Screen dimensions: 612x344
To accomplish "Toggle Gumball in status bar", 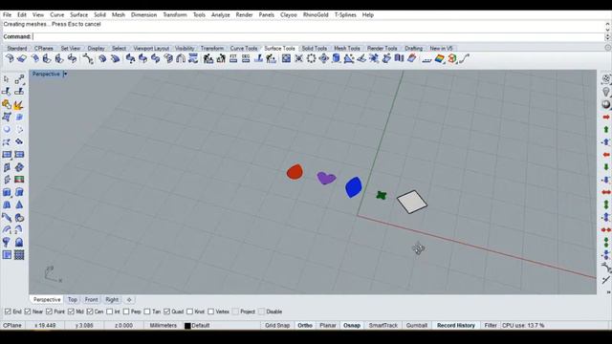I will pos(417,325).
